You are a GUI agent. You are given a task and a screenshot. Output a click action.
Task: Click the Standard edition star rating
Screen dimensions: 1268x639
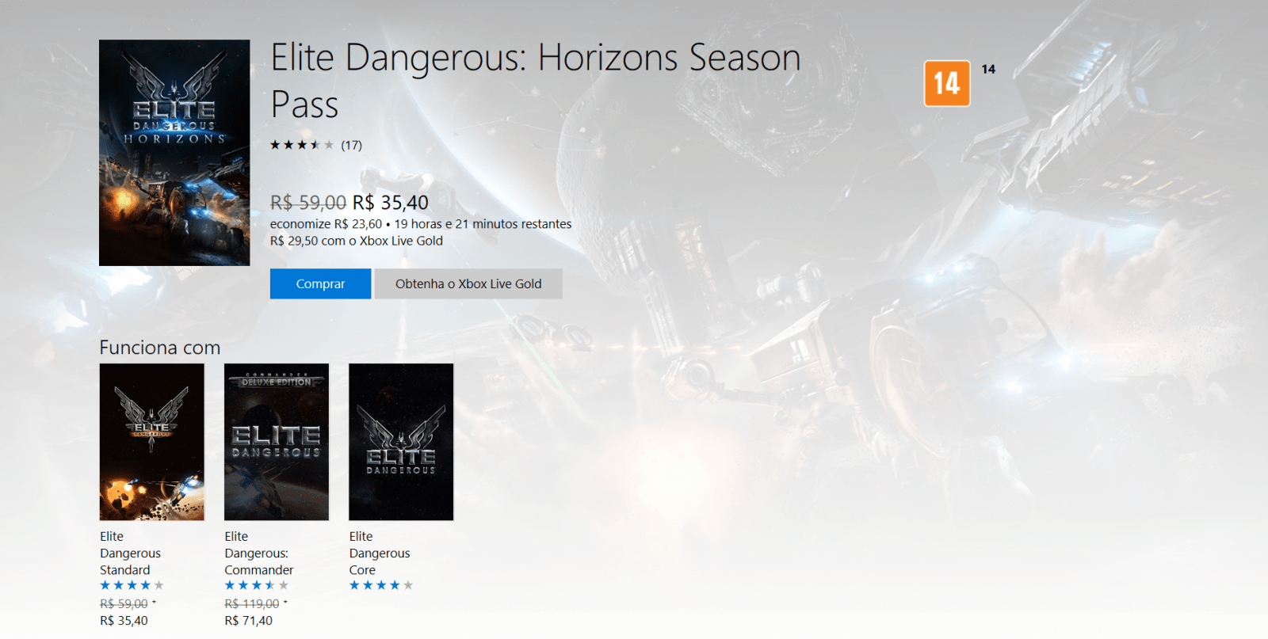point(132,585)
